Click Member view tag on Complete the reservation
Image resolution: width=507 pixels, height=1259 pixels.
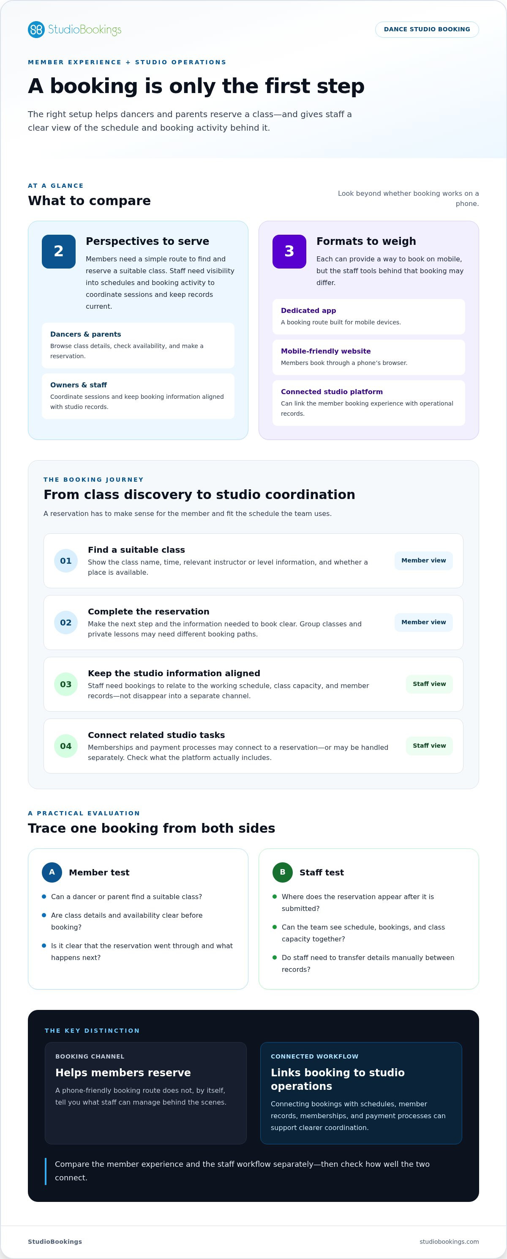pos(423,622)
